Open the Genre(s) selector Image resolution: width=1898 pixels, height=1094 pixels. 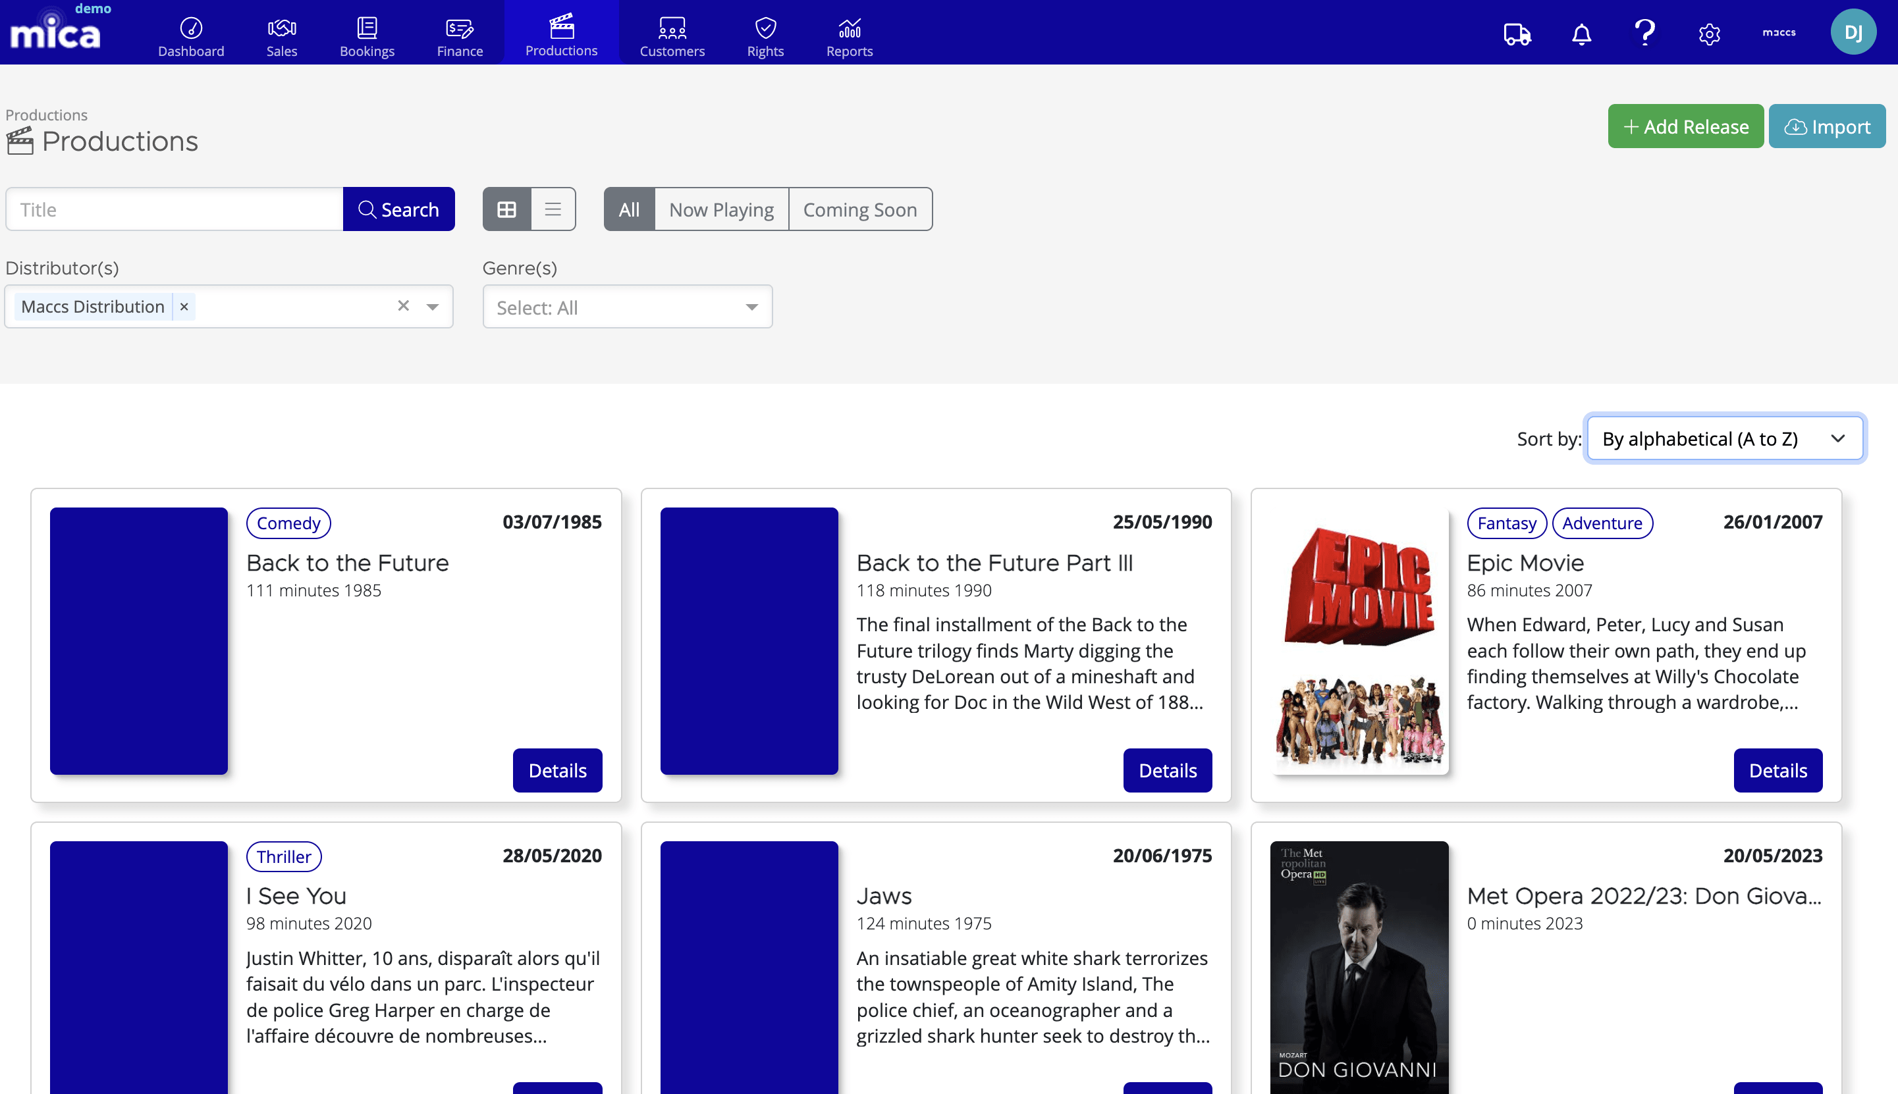627,307
